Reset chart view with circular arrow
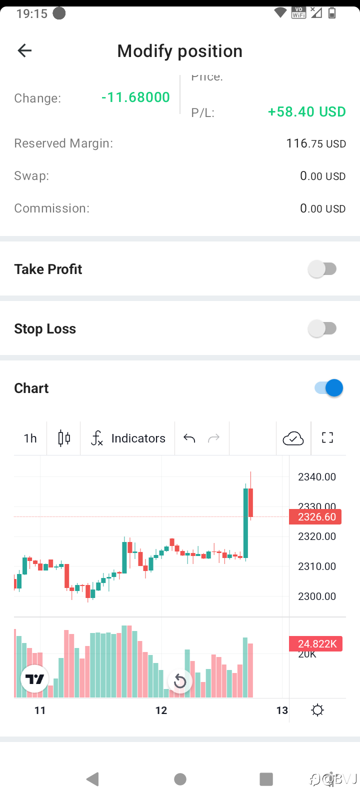The width and height of the screenshot is (360, 800). (x=180, y=681)
